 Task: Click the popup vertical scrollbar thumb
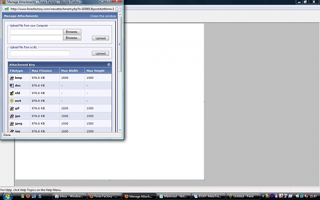tap(120, 44)
